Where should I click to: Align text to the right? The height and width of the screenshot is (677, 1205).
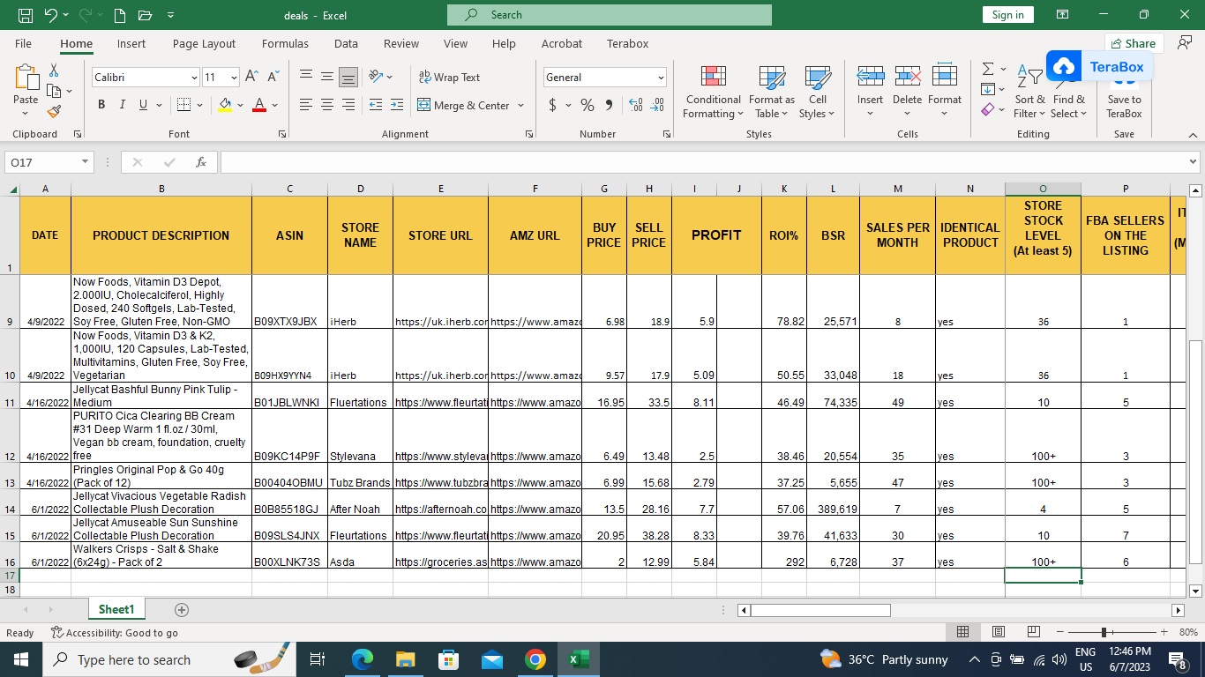click(348, 105)
